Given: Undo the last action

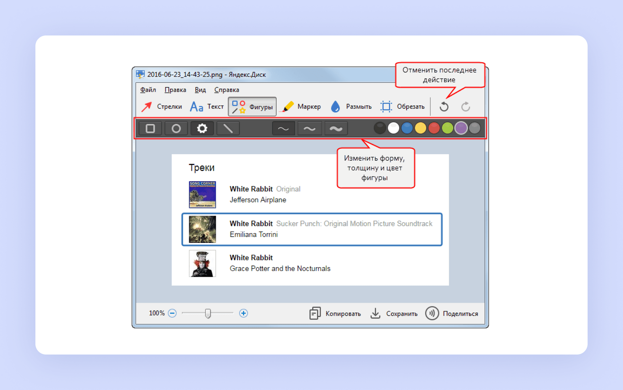Looking at the screenshot, I should pos(444,107).
